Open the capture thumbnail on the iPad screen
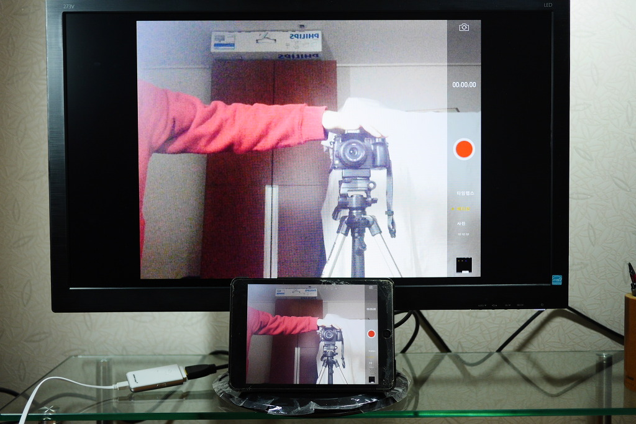The height and width of the screenshot is (424, 636). click(371, 379)
